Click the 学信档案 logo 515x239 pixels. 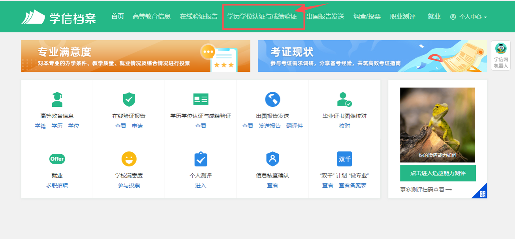pos(58,17)
